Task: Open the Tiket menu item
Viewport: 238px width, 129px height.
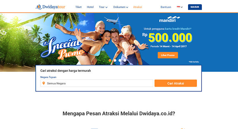Action: point(79,7)
